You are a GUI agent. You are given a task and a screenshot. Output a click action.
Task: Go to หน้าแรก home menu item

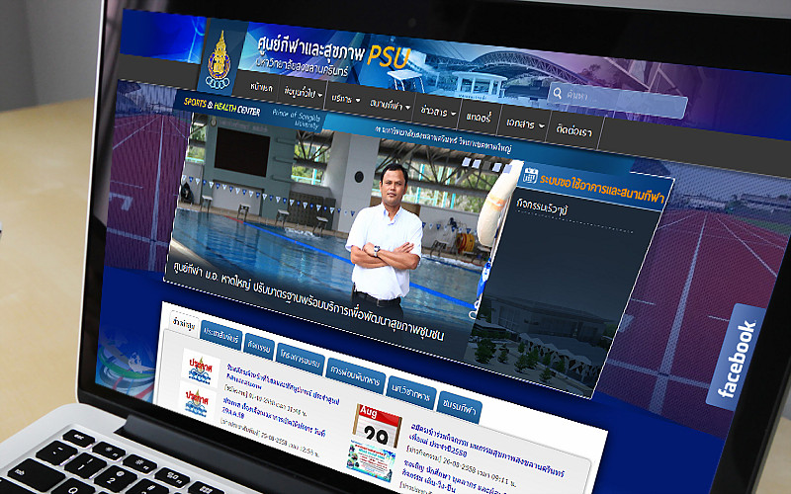click(x=261, y=89)
